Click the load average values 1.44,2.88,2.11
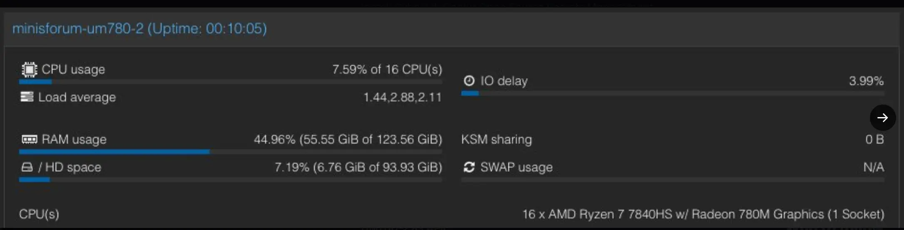 (402, 97)
